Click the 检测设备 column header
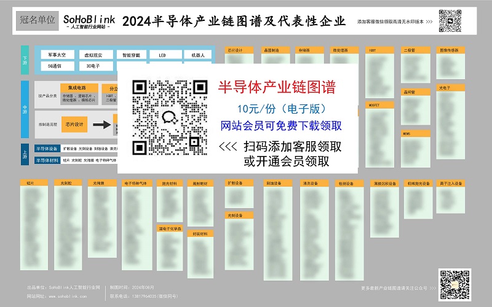 coord(349,183)
